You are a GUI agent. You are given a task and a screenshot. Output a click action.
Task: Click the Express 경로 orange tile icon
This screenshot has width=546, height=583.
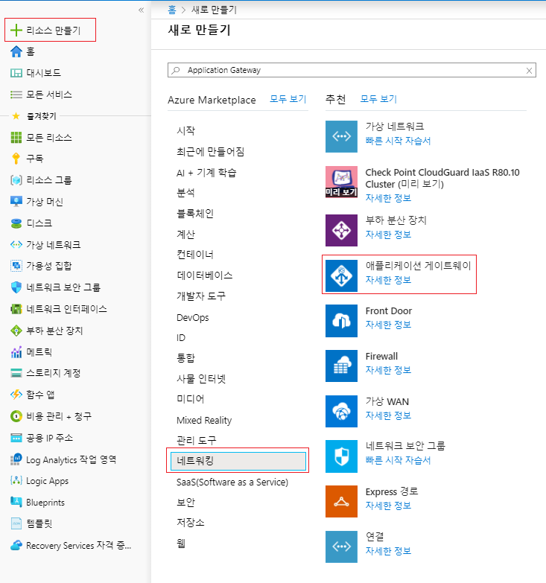[x=341, y=502]
